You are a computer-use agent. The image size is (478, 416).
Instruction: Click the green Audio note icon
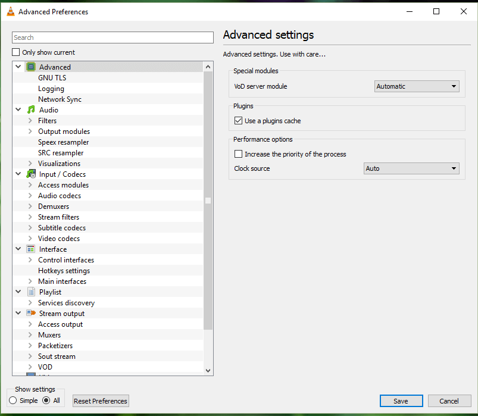[31, 110]
